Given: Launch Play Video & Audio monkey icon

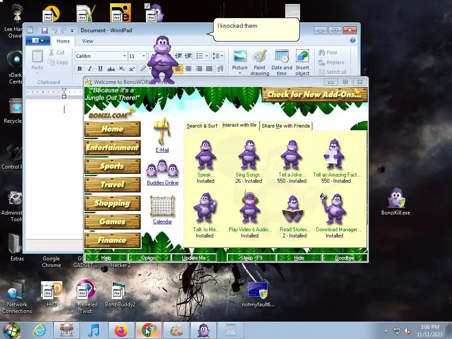Looking at the screenshot, I should click(x=250, y=207).
